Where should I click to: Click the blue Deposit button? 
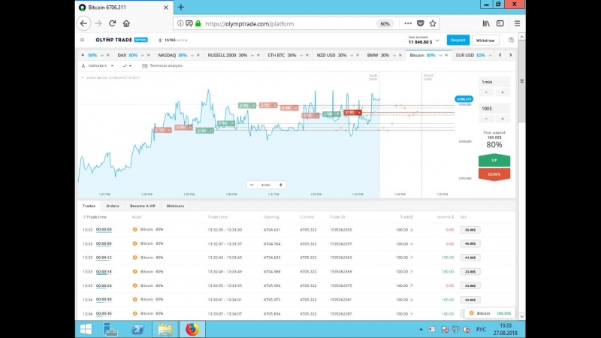coord(458,40)
